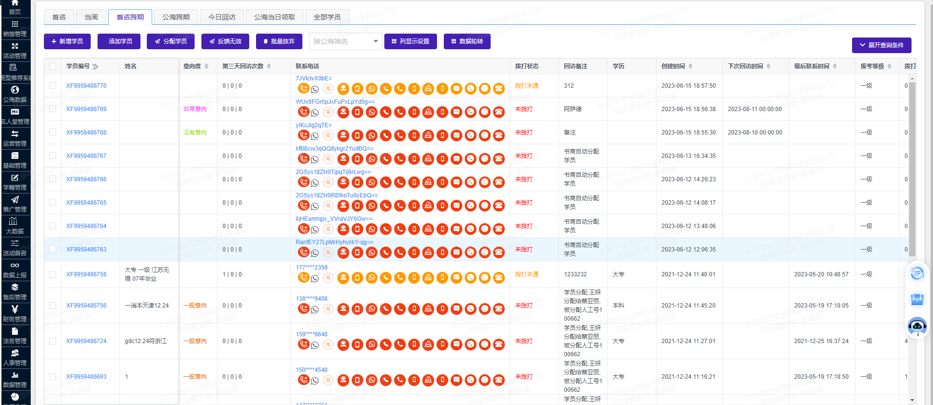This screenshot has width=933, height=405.
Task: Click the scrollbar down arrow at table bottom
Action: pos(912,400)
